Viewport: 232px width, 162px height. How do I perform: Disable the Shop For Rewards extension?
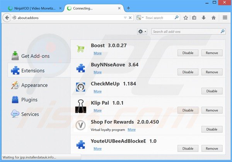[x=212, y=129]
